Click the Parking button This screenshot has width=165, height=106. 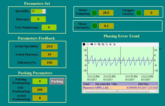pos(57,81)
